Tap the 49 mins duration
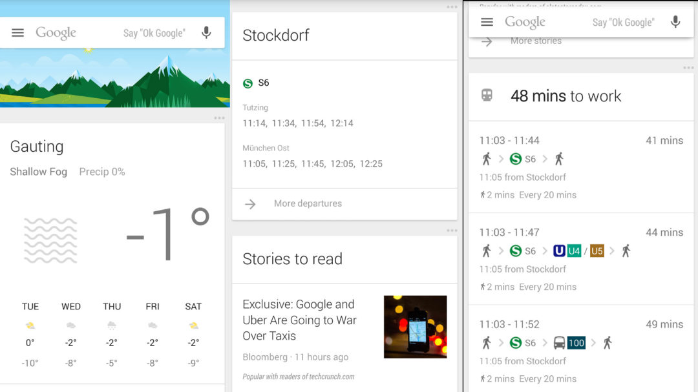This screenshot has width=698, height=392. click(664, 325)
